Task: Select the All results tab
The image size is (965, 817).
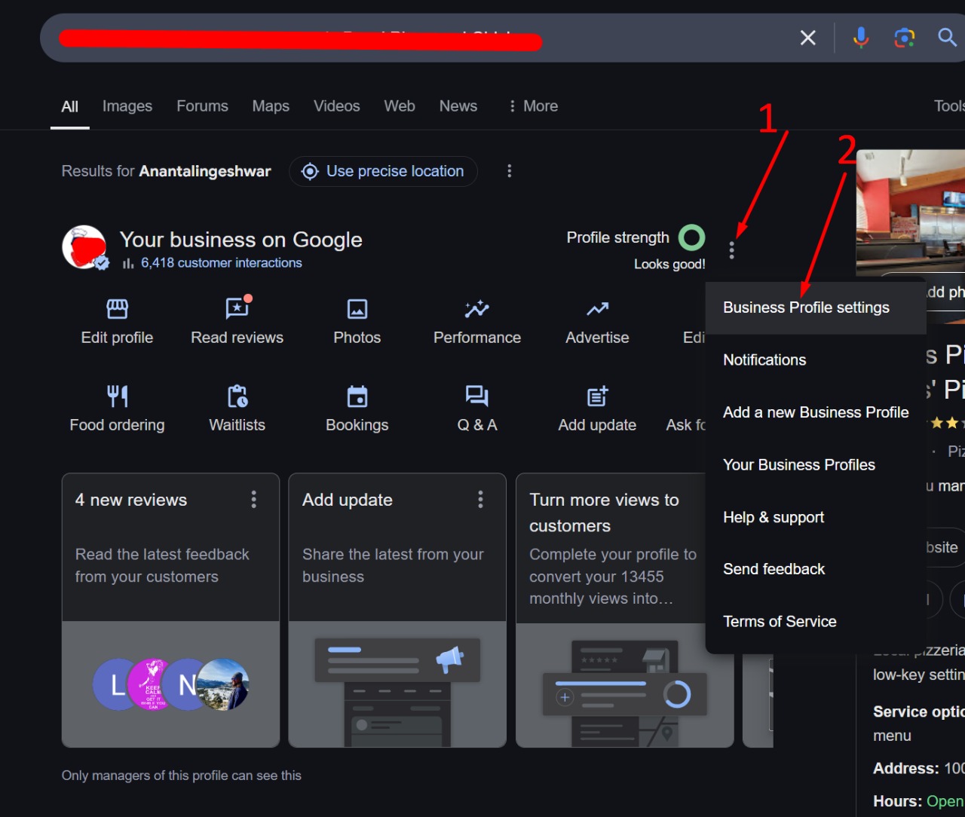Action: 70,107
